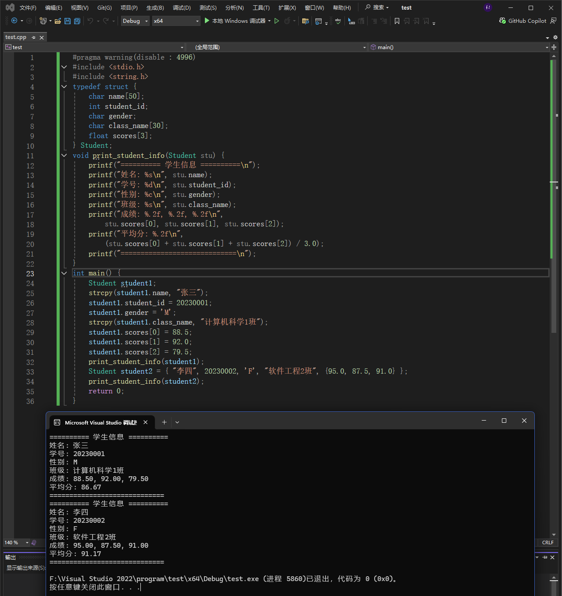Open the 扩展(X) menu

coord(287,7)
